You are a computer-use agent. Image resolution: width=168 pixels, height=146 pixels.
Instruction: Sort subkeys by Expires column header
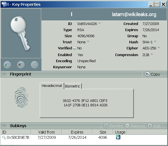(x=77, y=132)
